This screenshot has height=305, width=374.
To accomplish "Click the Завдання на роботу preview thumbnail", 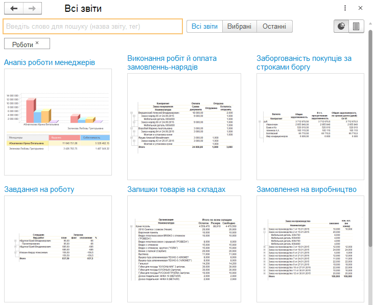I will 58,249.
